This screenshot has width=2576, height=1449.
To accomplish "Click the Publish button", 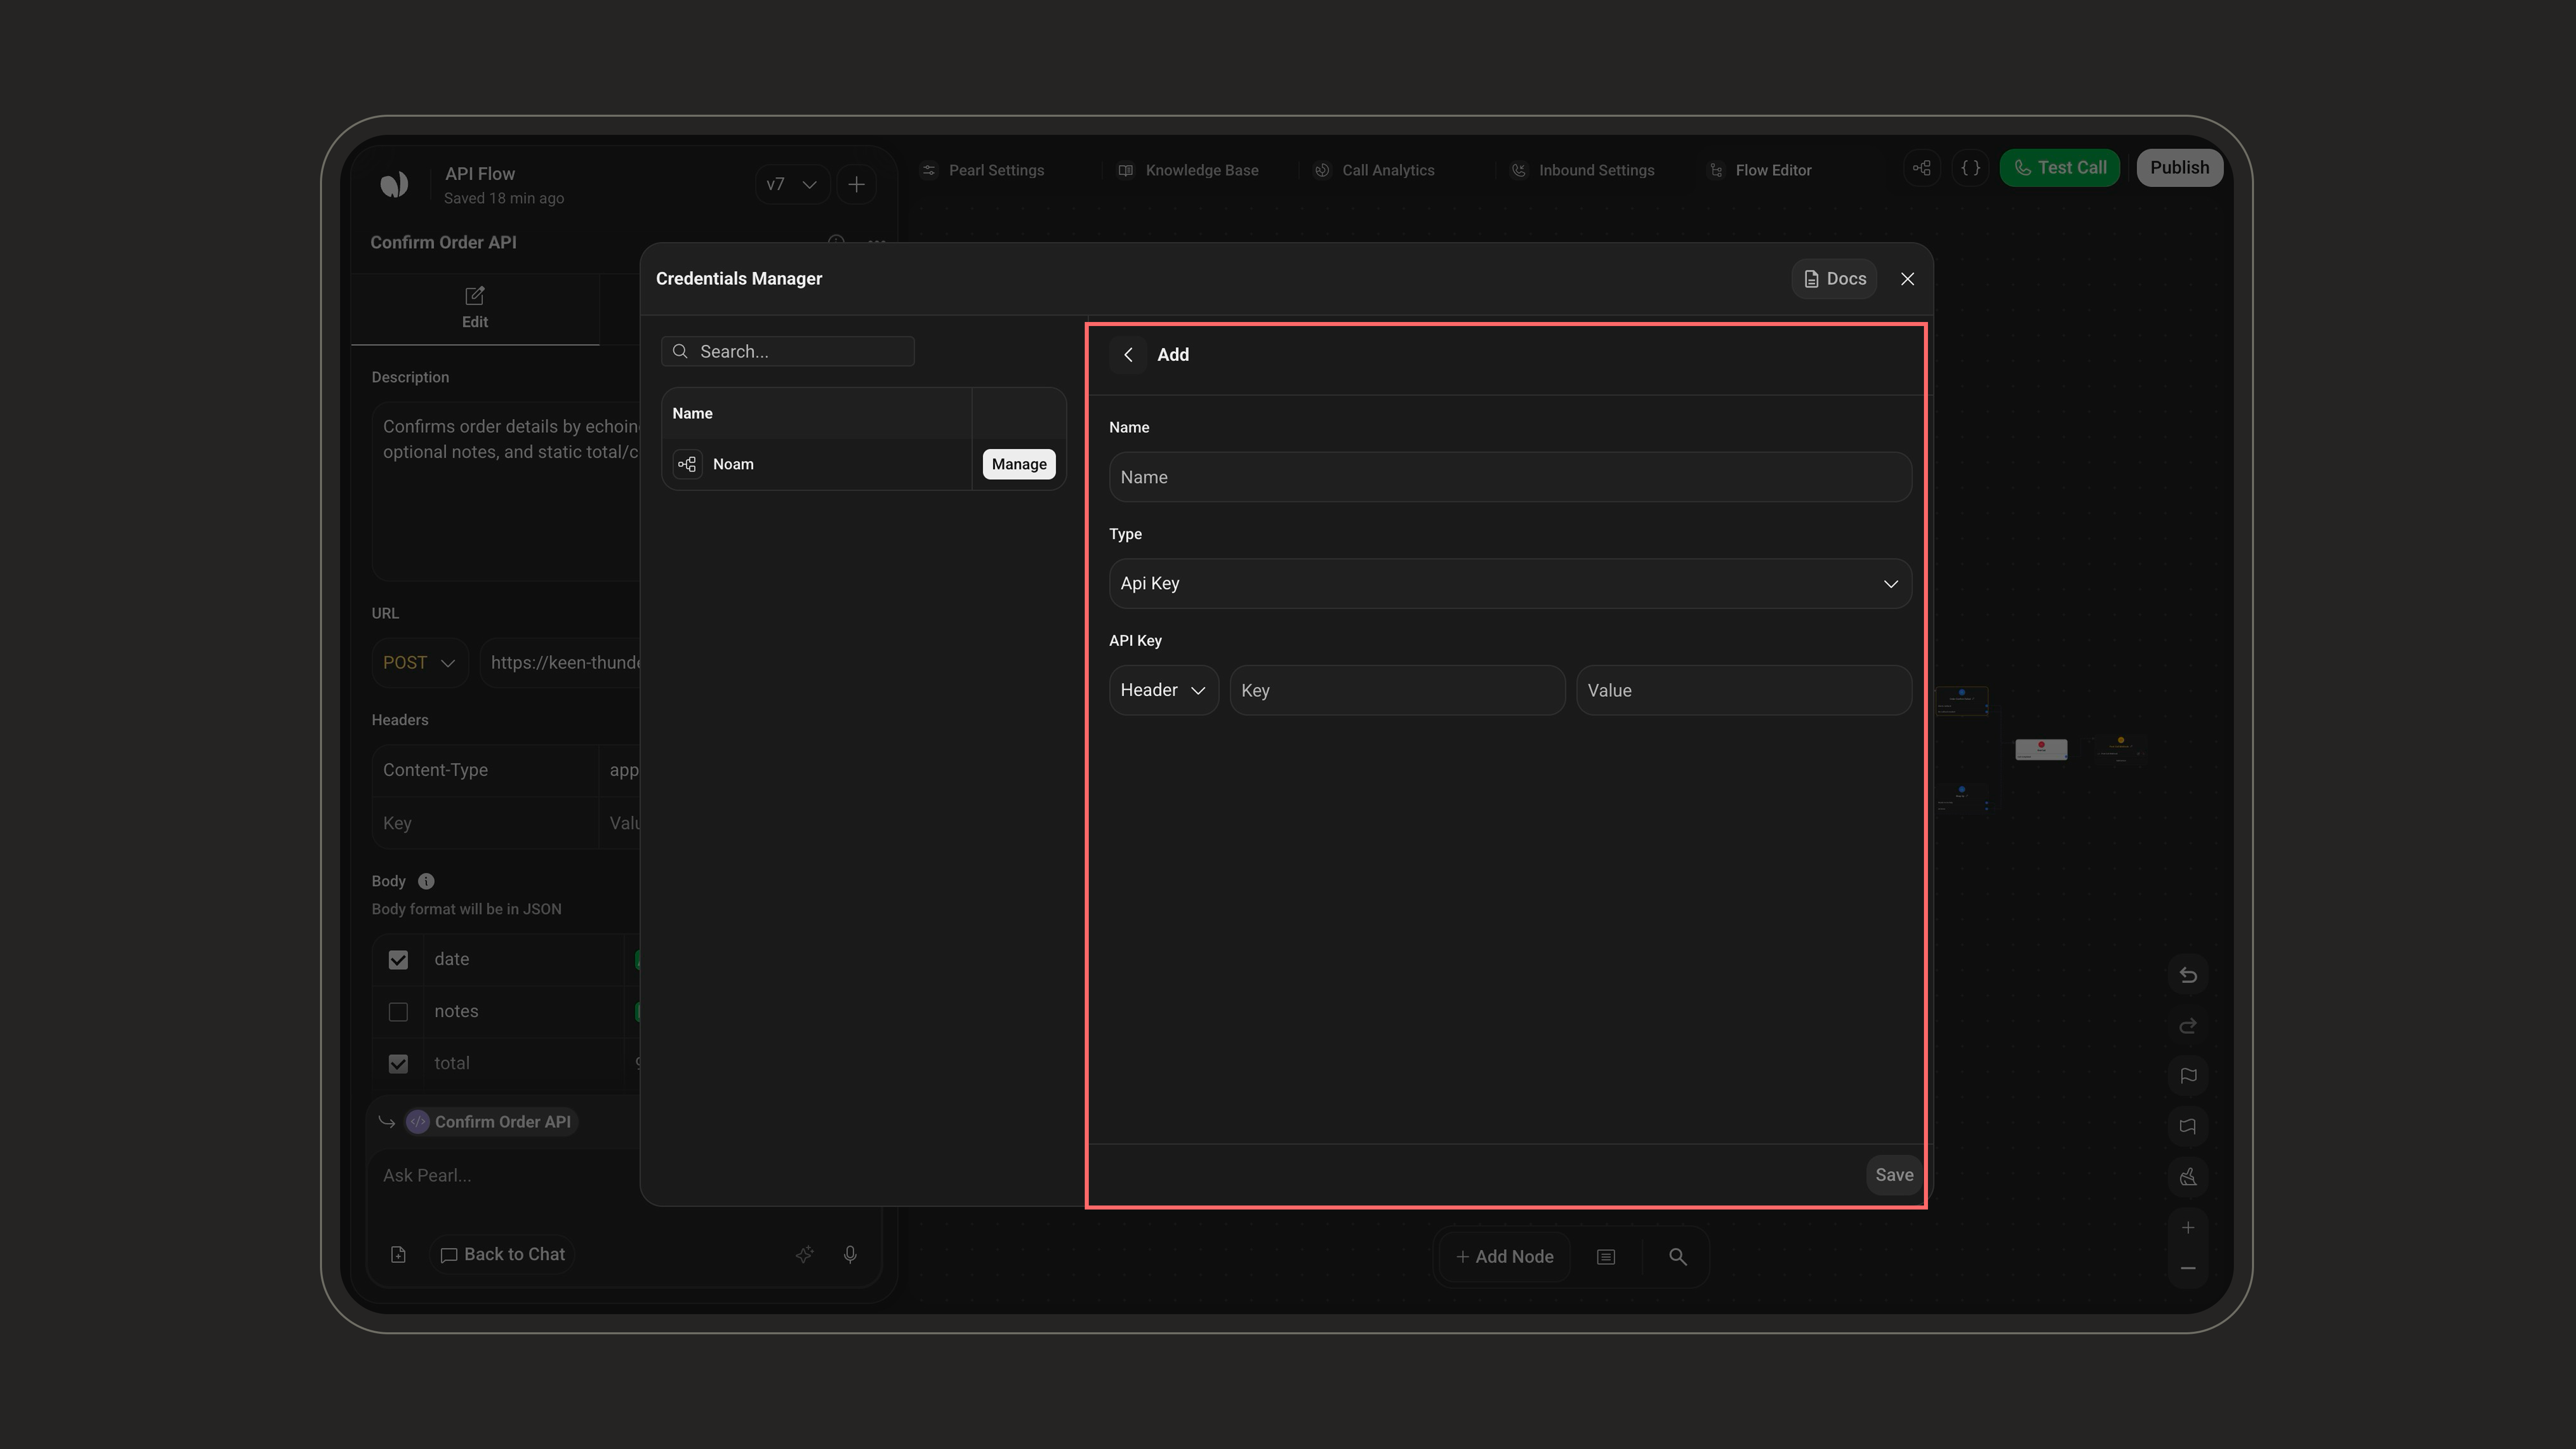I will (2179, 168).
